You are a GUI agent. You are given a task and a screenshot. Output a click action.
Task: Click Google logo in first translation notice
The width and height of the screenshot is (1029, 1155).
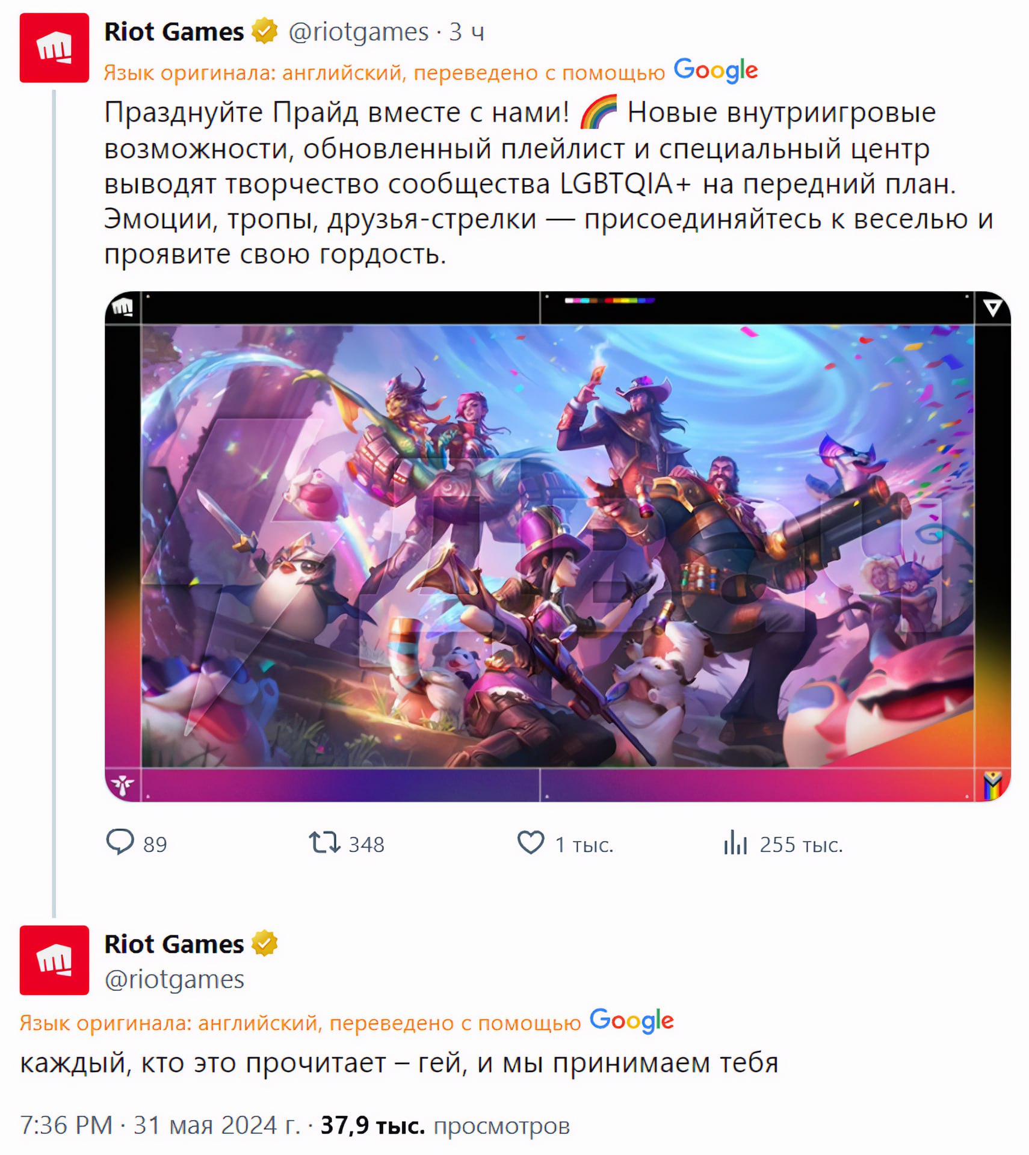point(715,71)
